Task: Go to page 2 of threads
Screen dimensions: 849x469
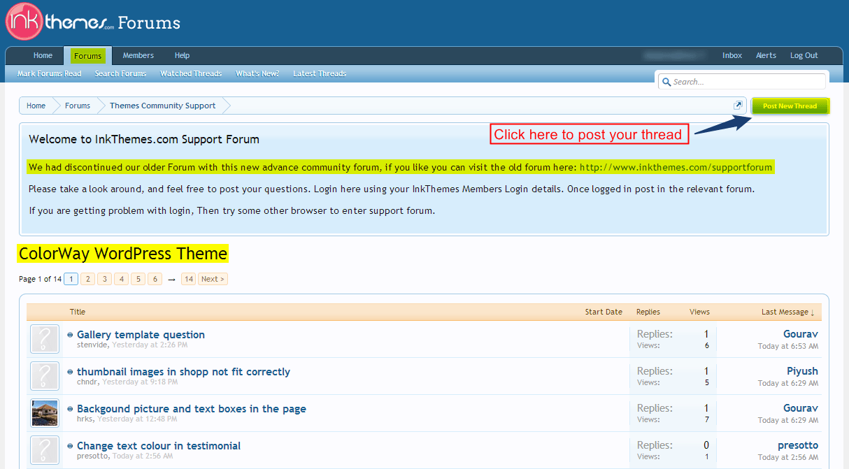Action: point(87,279)
